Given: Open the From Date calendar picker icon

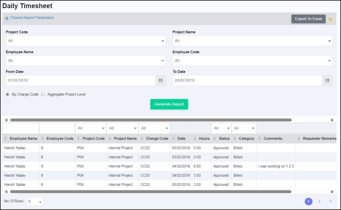Looking at the screenshot, I should (160, 80).
